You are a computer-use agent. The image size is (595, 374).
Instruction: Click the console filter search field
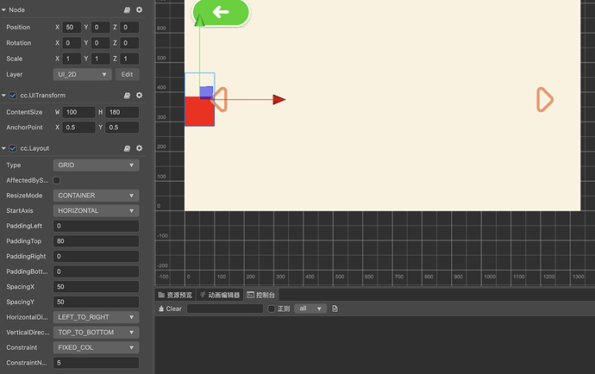(225, 309)
